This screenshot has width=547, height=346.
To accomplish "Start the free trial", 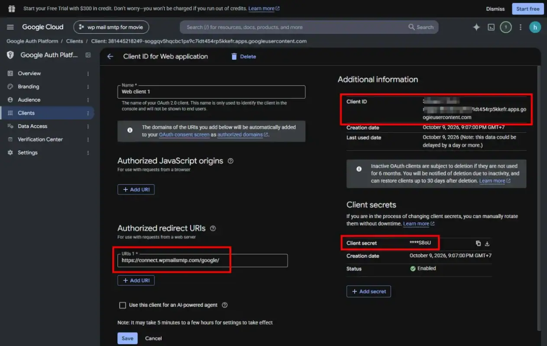I will tap(528, 9).
